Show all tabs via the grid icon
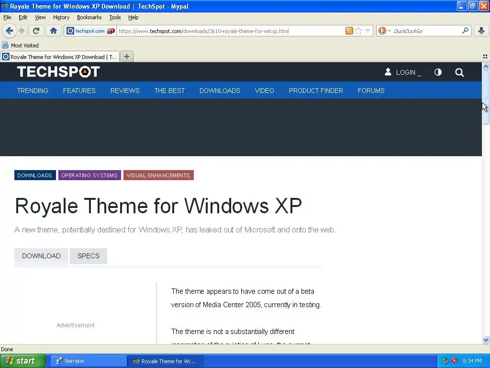The width and height of the screenshot is (490, 368). (x=485, y=57)
